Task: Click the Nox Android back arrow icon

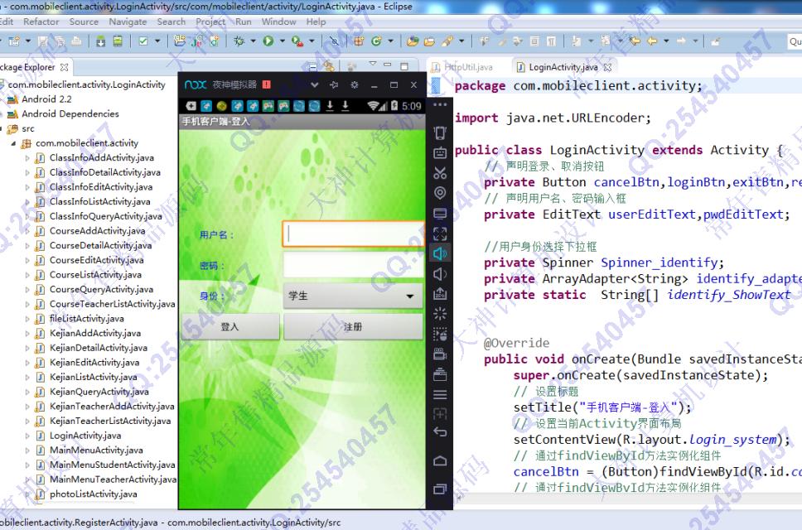Action: pos(440,432)
